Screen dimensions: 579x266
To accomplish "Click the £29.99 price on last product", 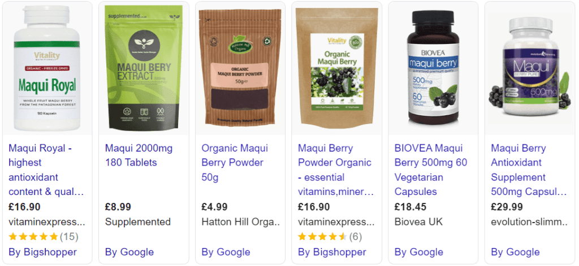I will point(507,207).
